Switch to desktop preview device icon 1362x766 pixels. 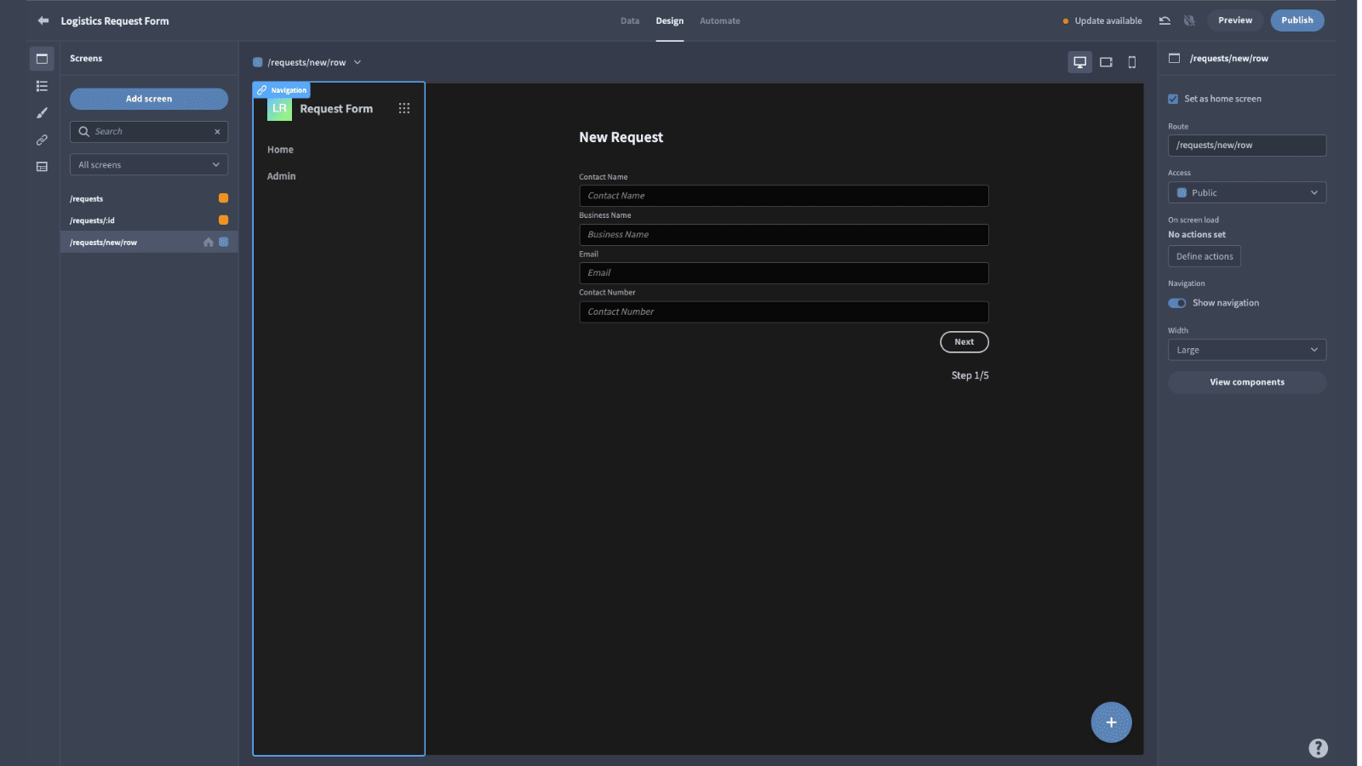click(x=1080, y=62)
